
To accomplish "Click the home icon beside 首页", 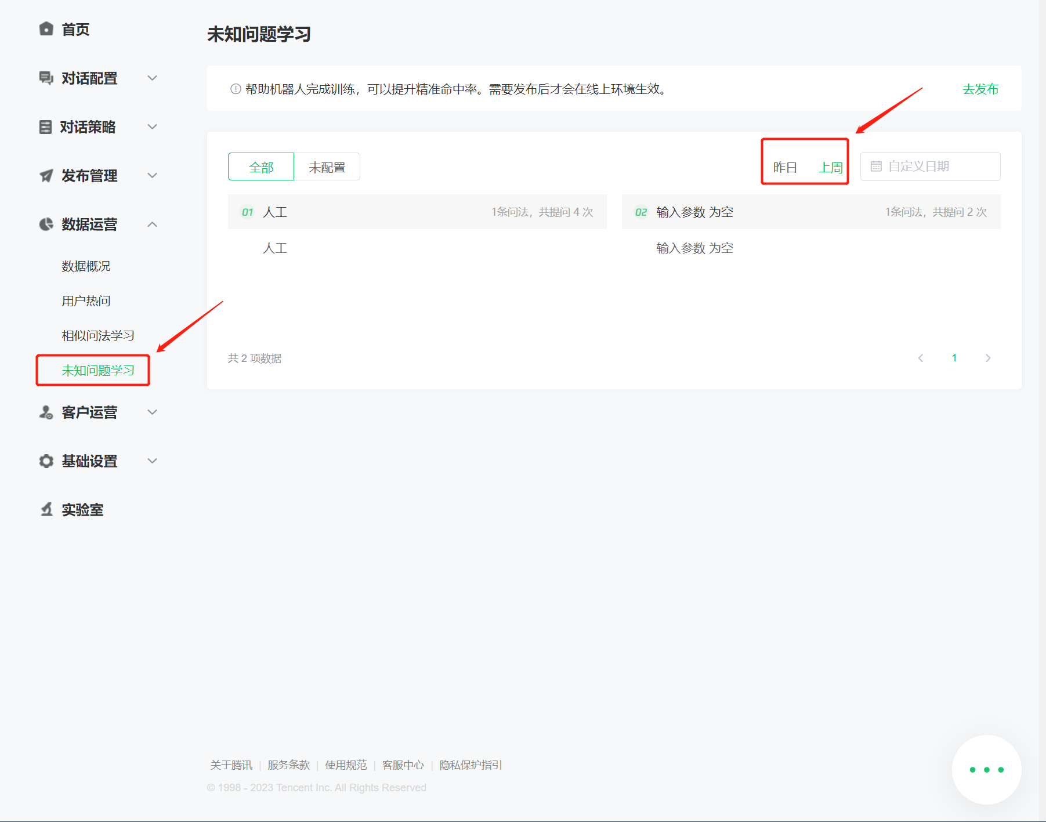I will [x=46, y=29].
